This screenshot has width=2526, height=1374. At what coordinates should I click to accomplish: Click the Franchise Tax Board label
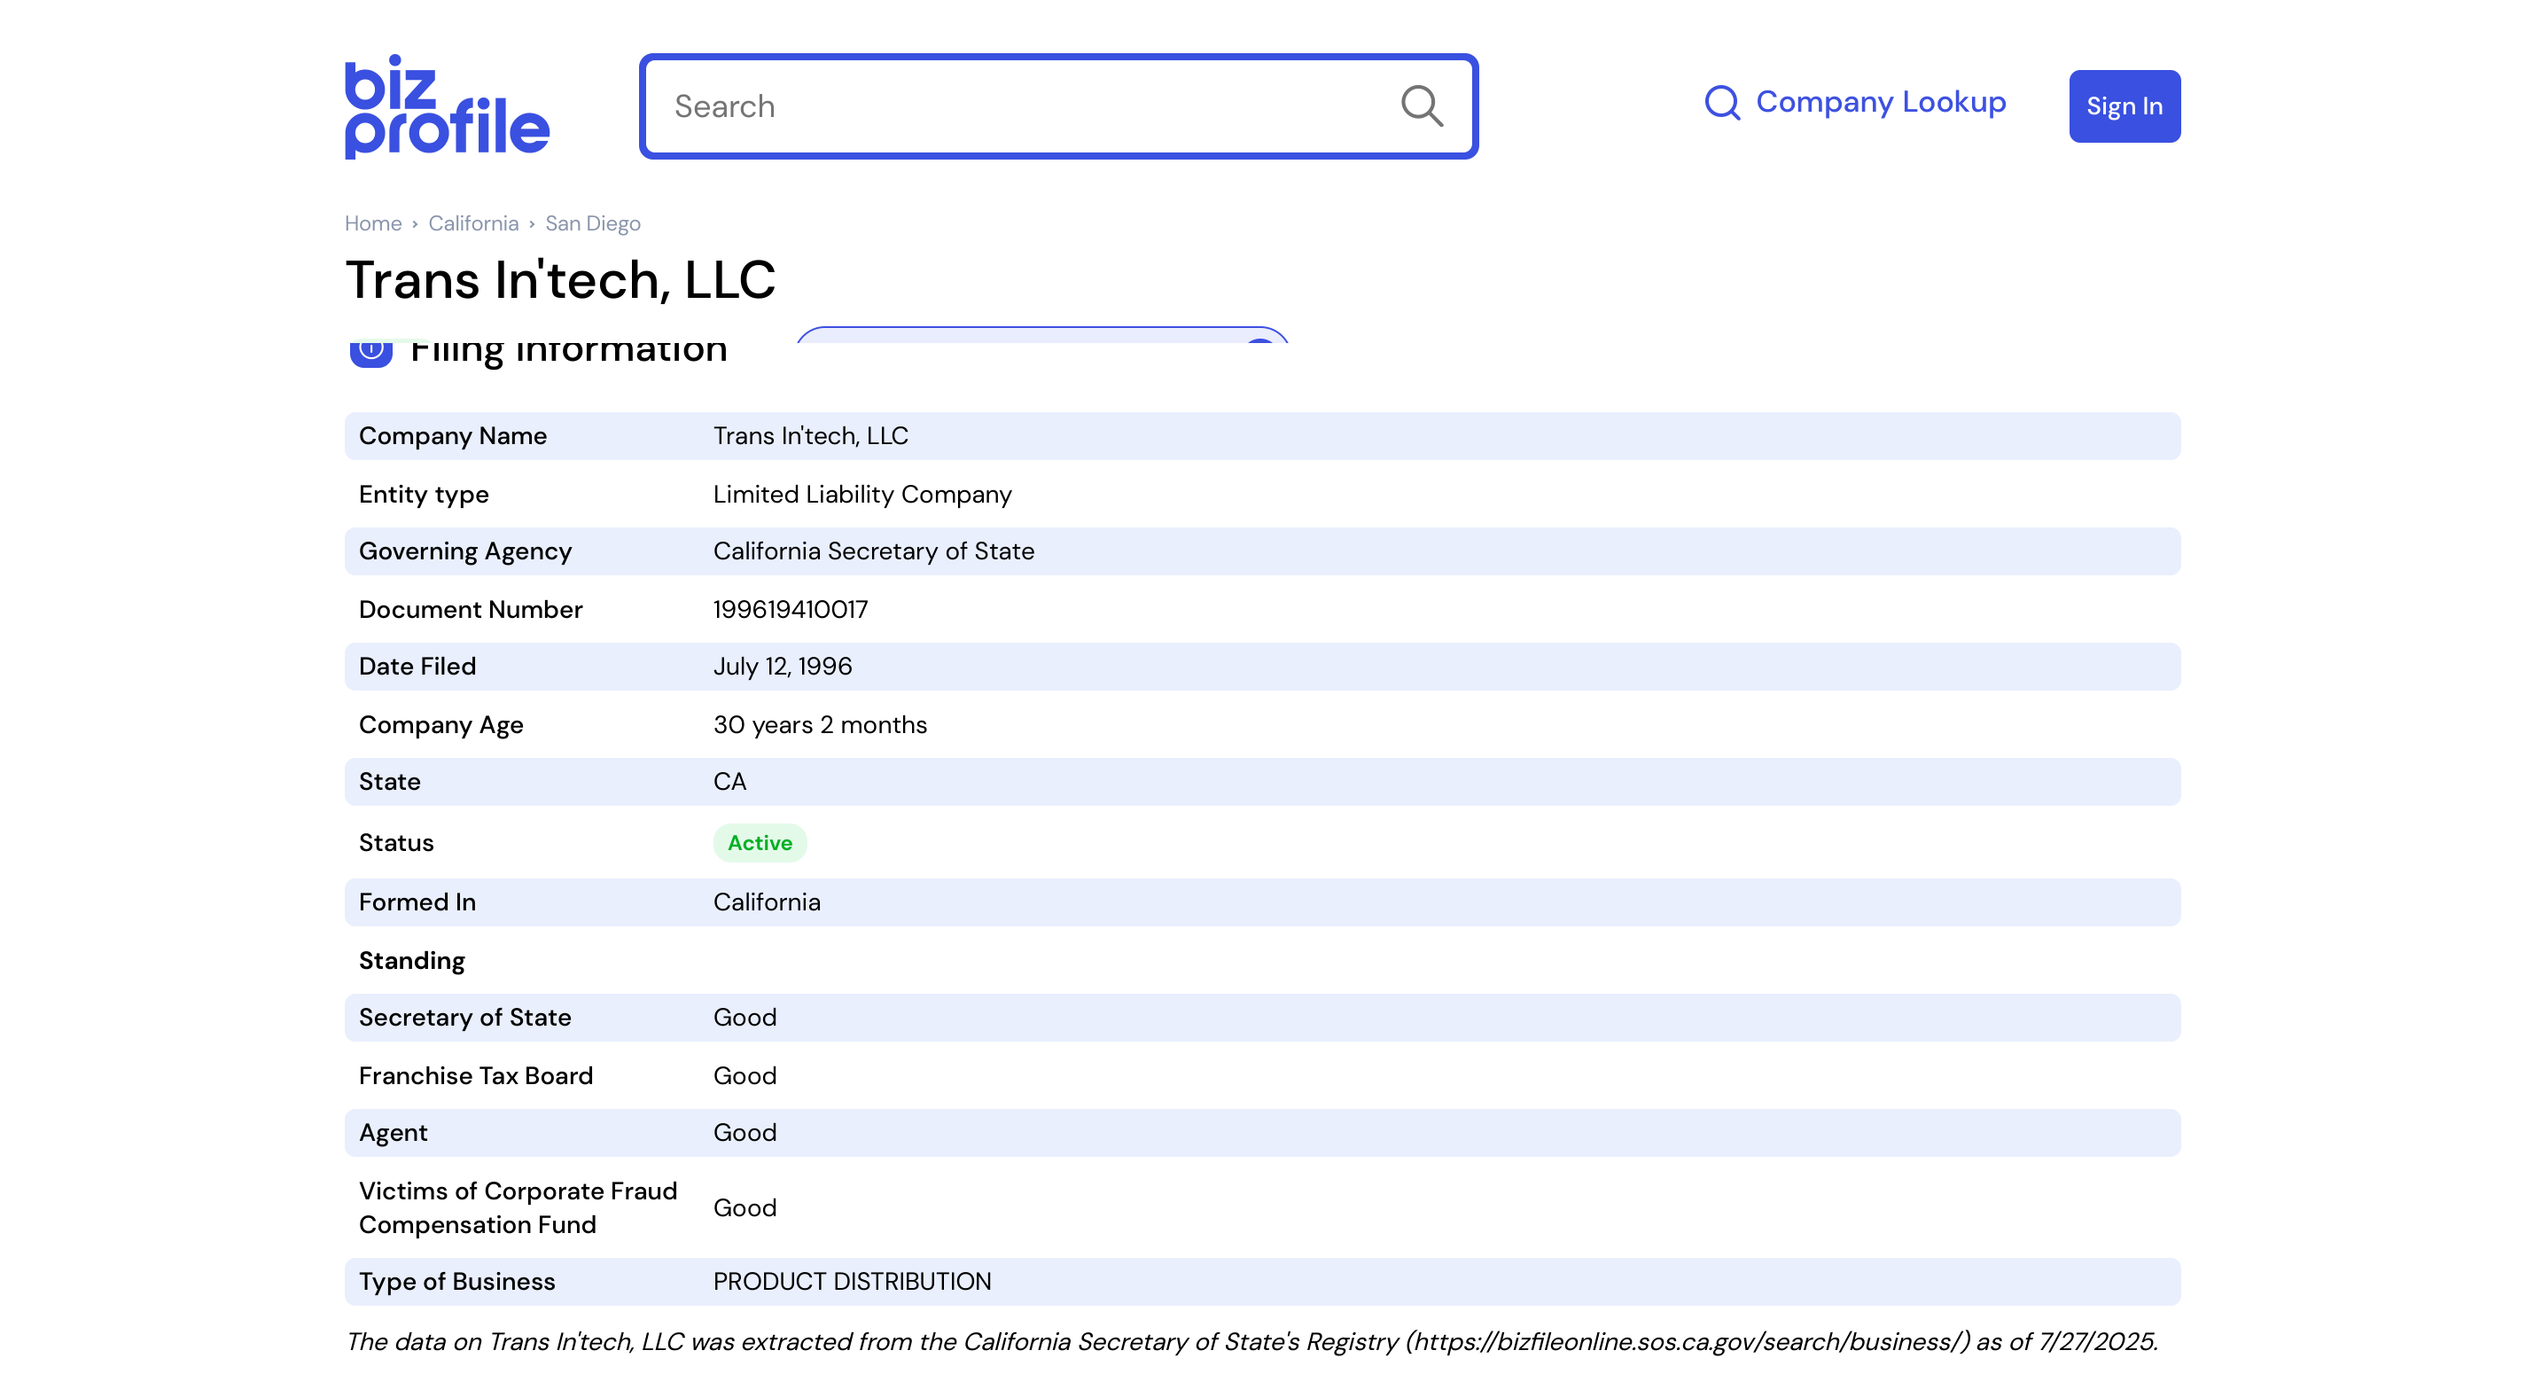click(x=476, y=1076)
